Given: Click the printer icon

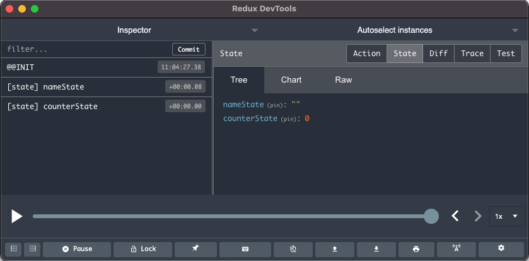Looking at the screenshot, I should click(416, 249).
